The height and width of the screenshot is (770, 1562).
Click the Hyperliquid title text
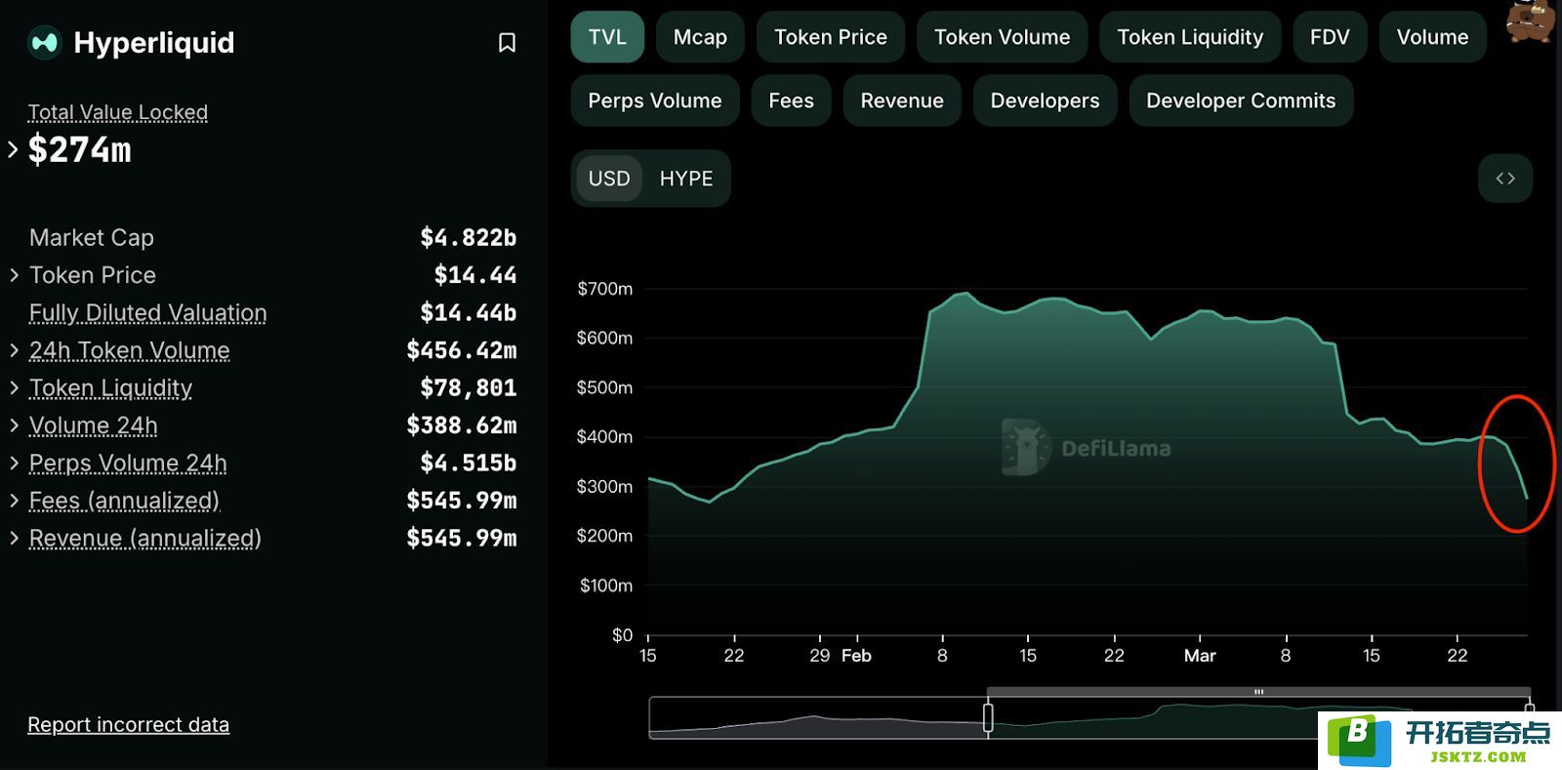[154, 43]
